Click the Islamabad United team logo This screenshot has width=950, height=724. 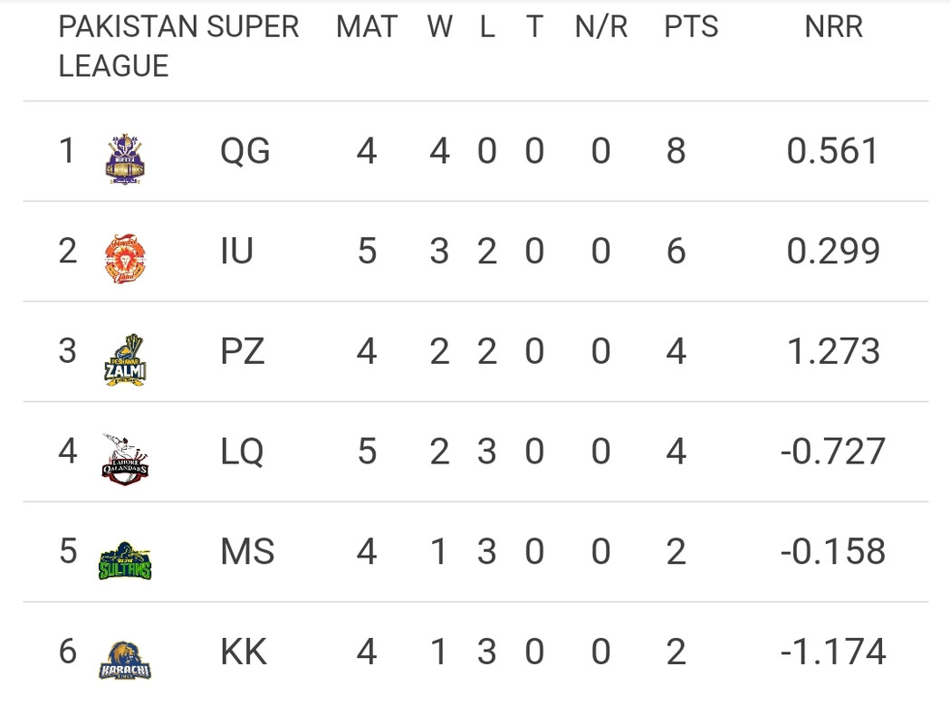(x=125, y=258)
